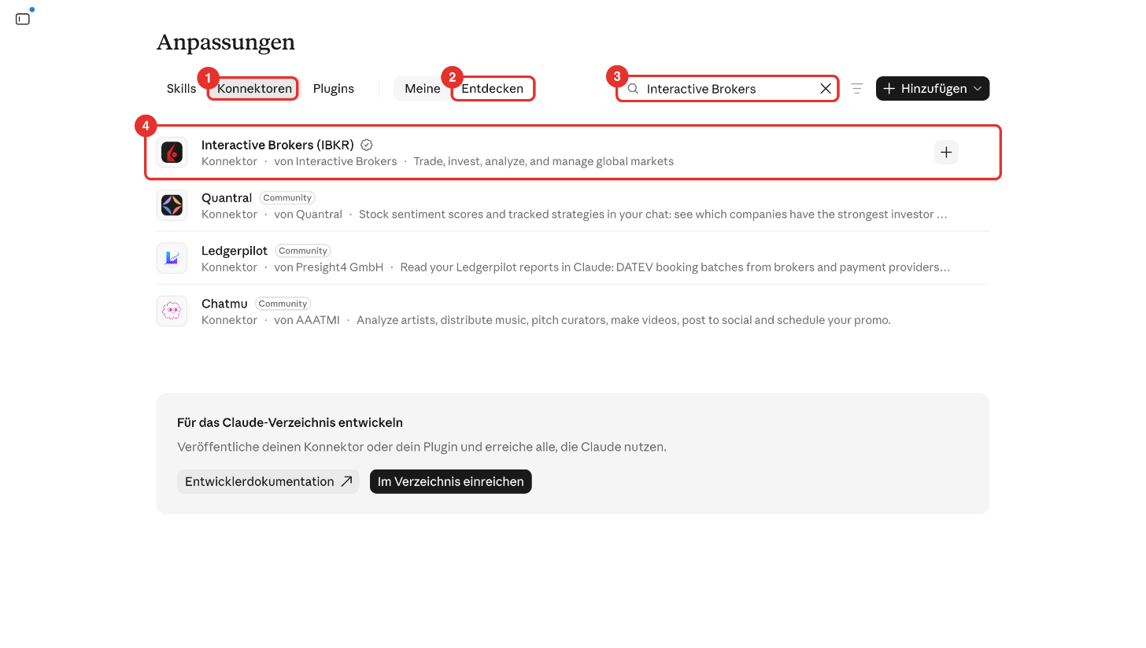The width and height of the screenshot is (1146, 648).
Task: Click the Community badge beside Chatmu
Action: point(283,304)
